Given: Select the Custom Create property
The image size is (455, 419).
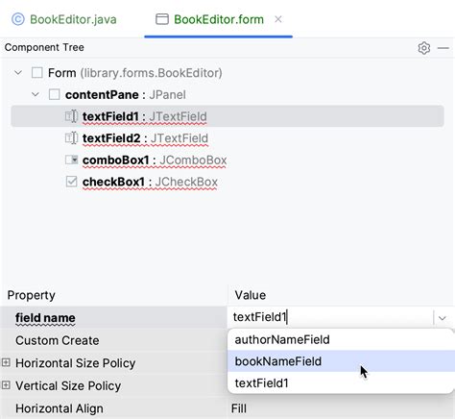Looking at the screenshot, I should pos(58,340).
